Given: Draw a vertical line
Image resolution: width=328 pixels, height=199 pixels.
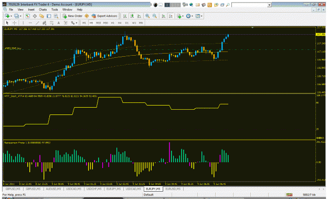Looking at the screenshot, I should (23, 23).
